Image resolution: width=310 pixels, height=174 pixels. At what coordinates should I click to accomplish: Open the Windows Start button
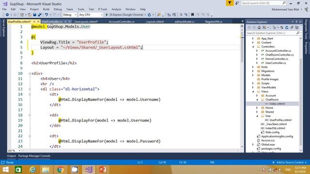5,170
